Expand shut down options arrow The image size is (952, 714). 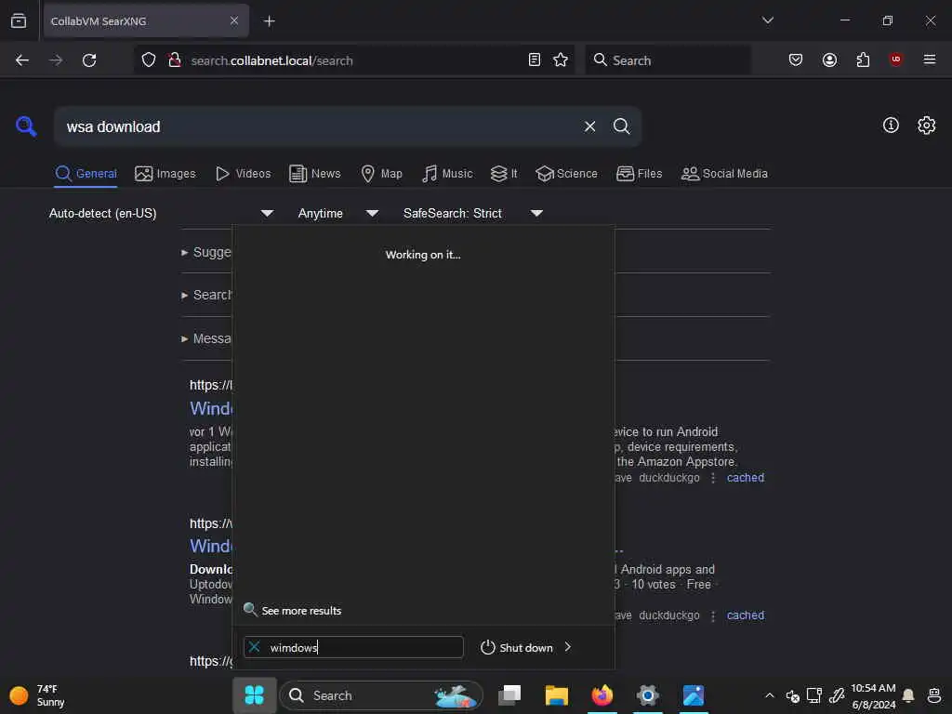tap(568, 647)
